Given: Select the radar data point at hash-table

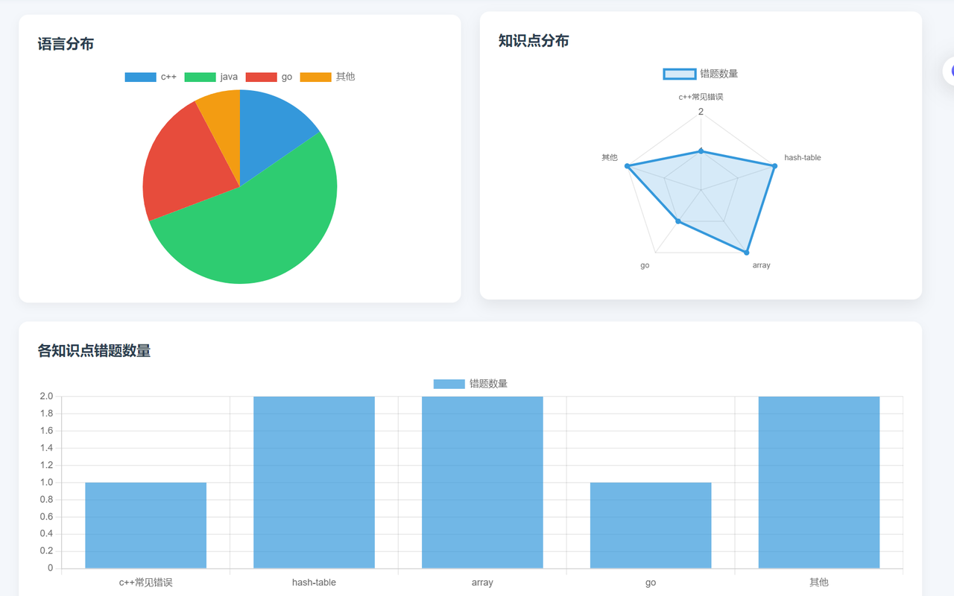Looking at the screenshot, I should pos(774,166).
